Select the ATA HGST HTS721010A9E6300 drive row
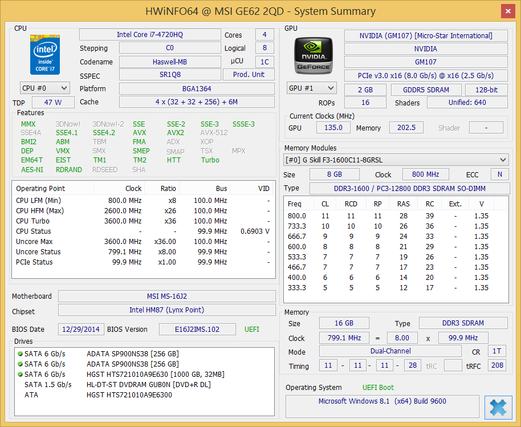Image resolution: width=521 pixels, height=427 pixels. pyautogui.click(x=144, y=395)
